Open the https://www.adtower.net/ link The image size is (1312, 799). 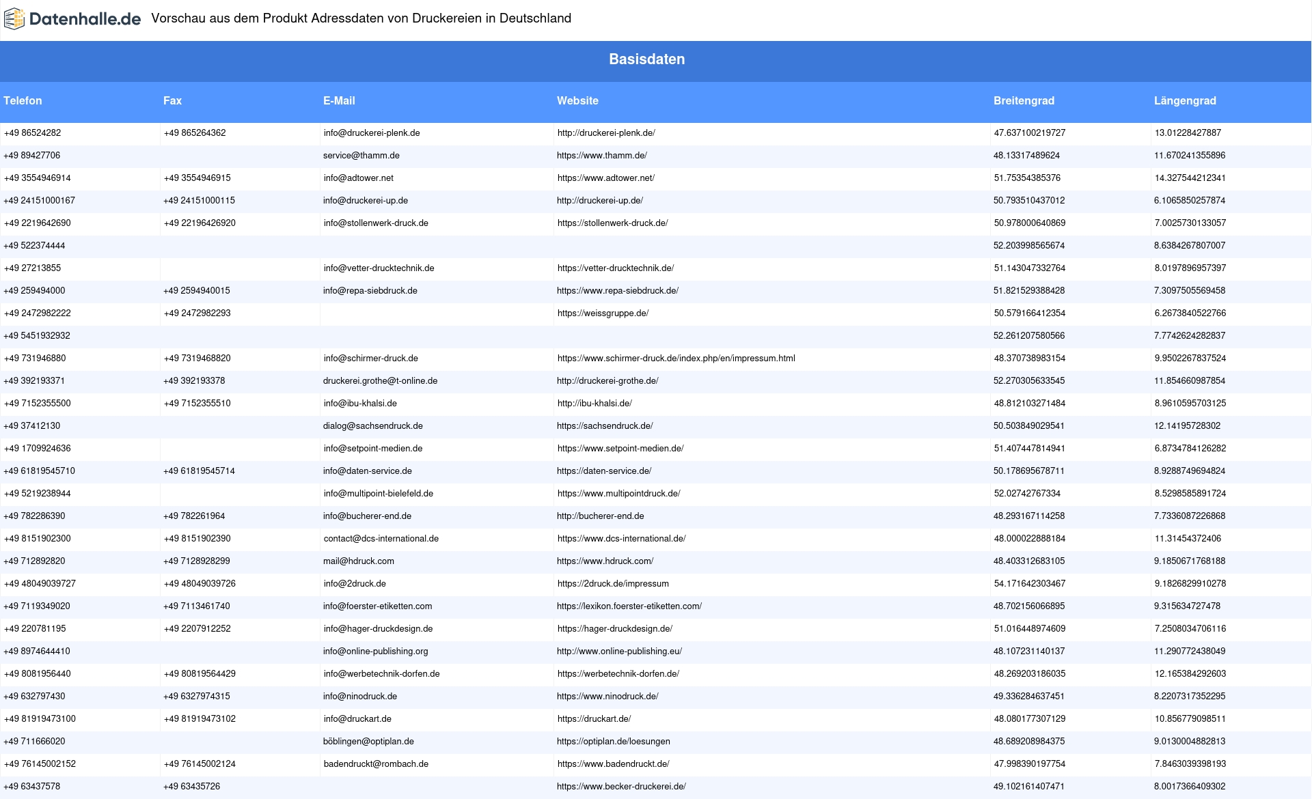[x=606, y=178]
